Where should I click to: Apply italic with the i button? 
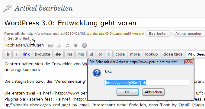click(16, 54)
